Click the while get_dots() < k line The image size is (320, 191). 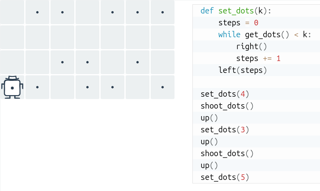pyautogui.click(x=256, y=34)
